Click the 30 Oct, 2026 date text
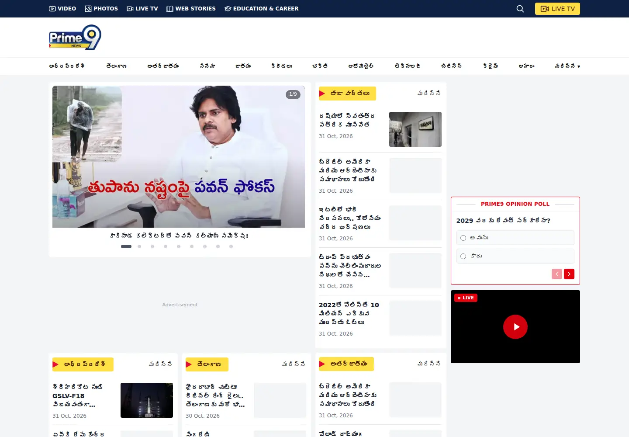The height and width of the screenshot is (437, 629). 203,416
